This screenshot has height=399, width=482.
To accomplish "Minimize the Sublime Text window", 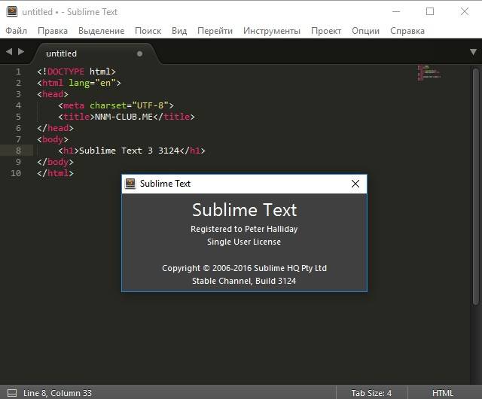I will coord(396,11).
